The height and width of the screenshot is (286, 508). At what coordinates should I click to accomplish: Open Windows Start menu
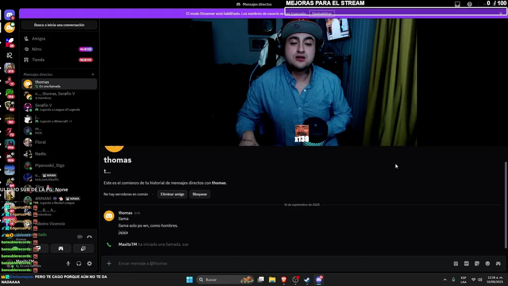pos(189,280)
